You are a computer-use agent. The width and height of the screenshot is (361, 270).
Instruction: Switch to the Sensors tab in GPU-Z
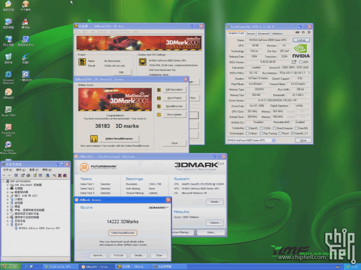[251, 33]
